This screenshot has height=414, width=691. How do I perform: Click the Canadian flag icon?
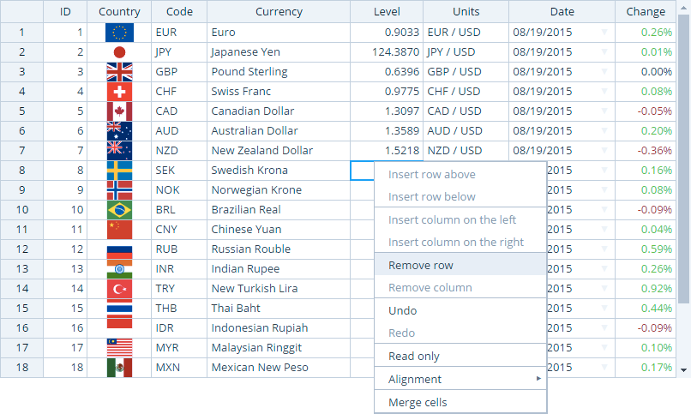[x=119, y=111]
